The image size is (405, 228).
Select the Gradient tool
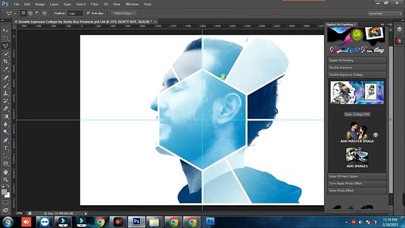(6, 117)
